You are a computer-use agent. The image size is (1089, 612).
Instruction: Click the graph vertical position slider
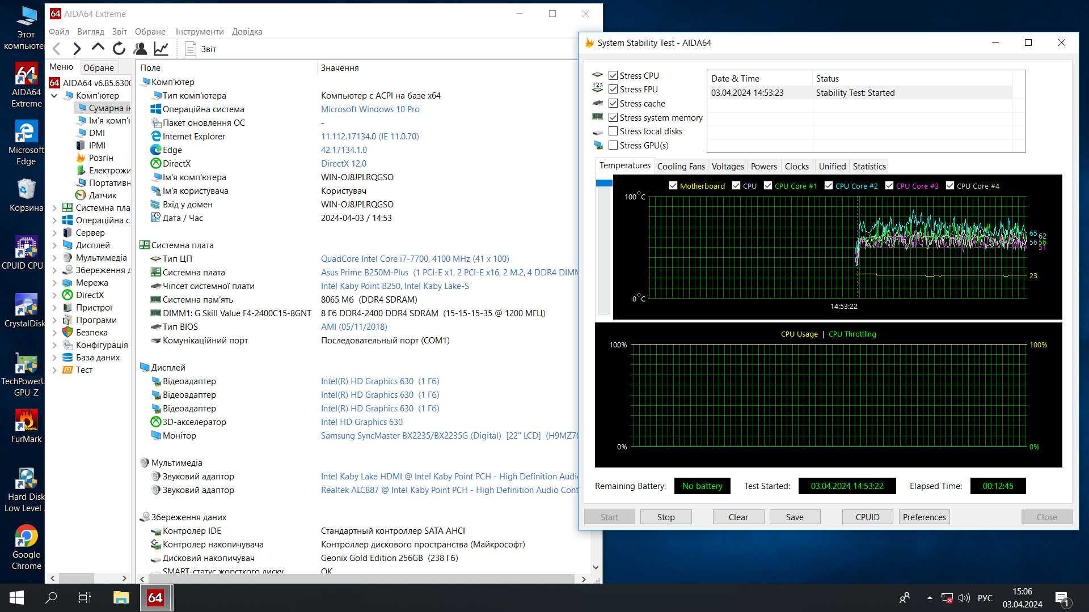(x=604, y=183)
